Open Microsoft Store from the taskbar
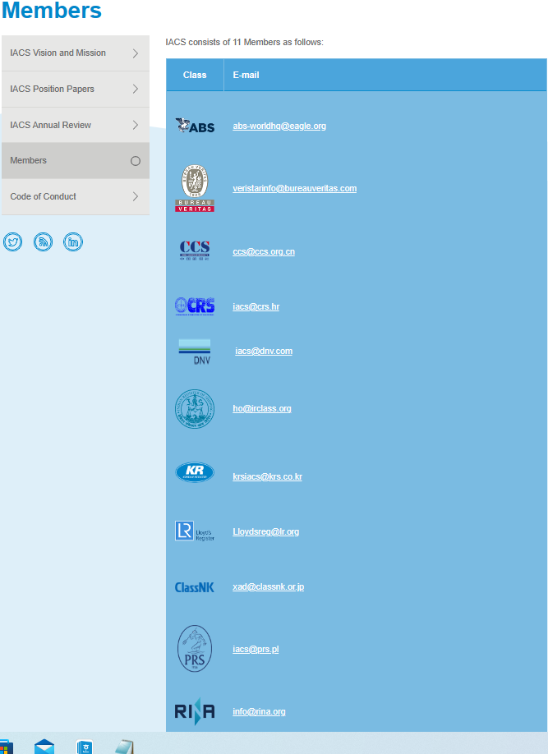Viewport: 548px width, 754px height. (6, 747)
